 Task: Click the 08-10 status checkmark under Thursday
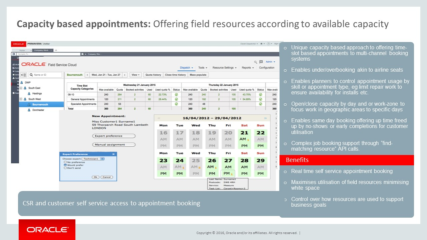pos(261,94)
